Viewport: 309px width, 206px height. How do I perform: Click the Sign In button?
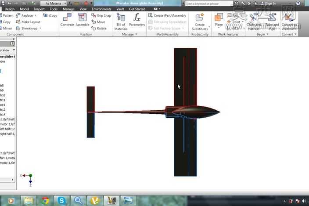(268, 4)
